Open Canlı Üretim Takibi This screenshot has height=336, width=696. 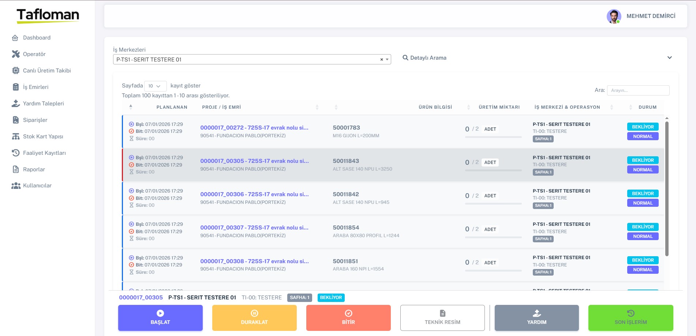pyautogui.click(x=47, y=70)
